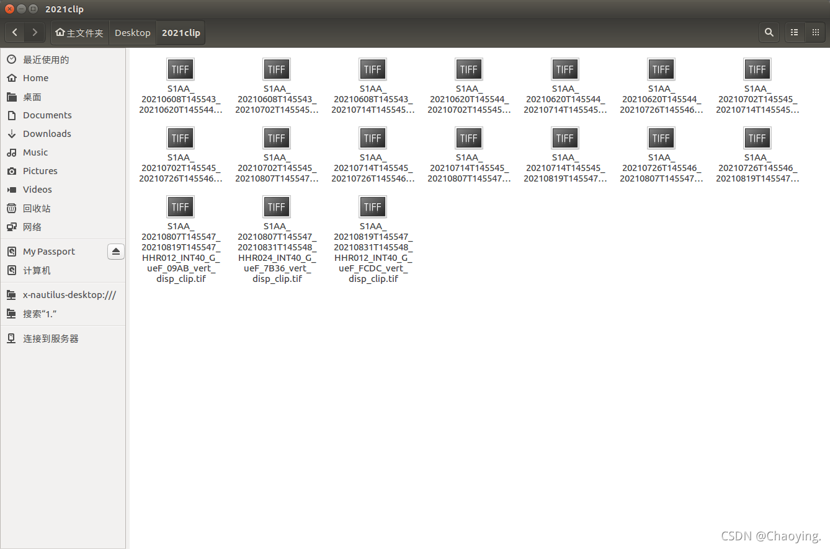The width and height of the screenshot is (830, 549).
Task: Switch to list view
Action: [795, 33]
